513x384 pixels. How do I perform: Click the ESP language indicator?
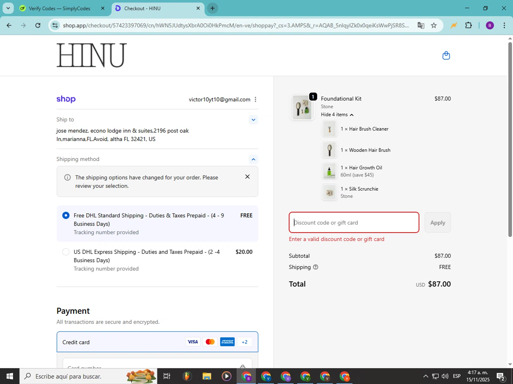[457, 376]
